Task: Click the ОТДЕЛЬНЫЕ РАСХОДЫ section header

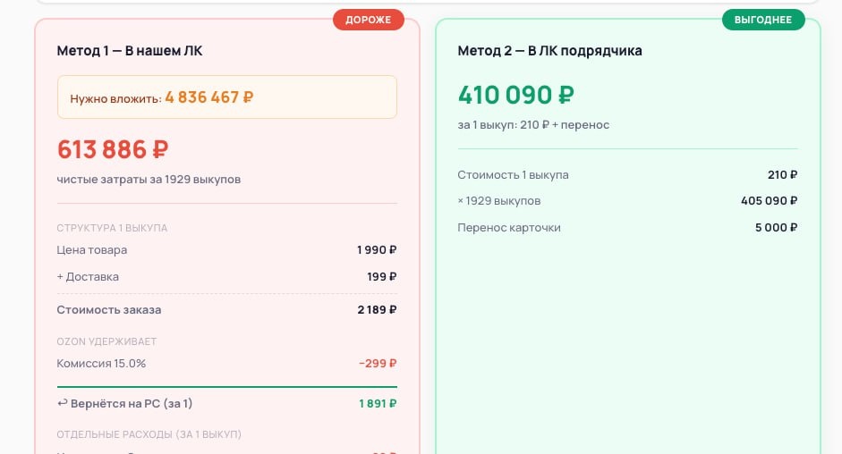Action: click(x=149, y=434)
